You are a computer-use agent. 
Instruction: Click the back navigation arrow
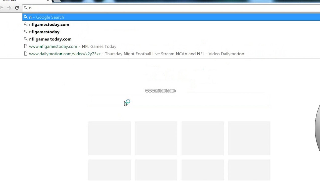point(2,8)
